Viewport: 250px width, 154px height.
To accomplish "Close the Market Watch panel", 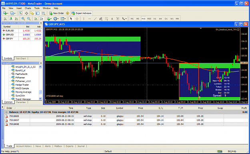I will (x=41, y=23).
